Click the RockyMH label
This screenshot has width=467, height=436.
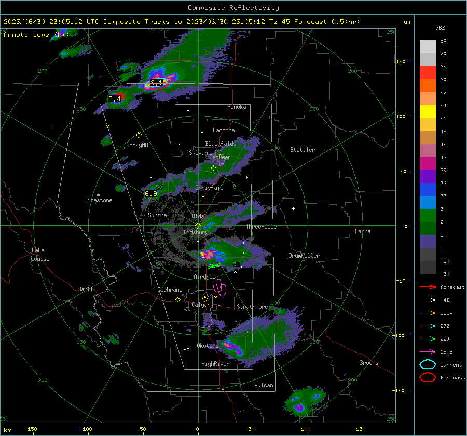tap(137, 145)
